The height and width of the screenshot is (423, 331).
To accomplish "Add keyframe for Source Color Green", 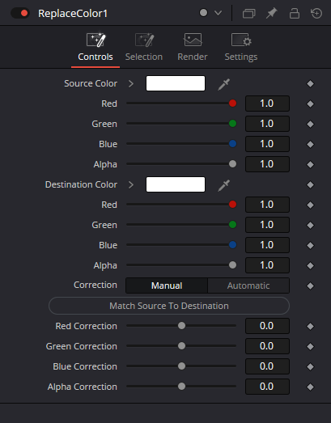I will 310,124.
